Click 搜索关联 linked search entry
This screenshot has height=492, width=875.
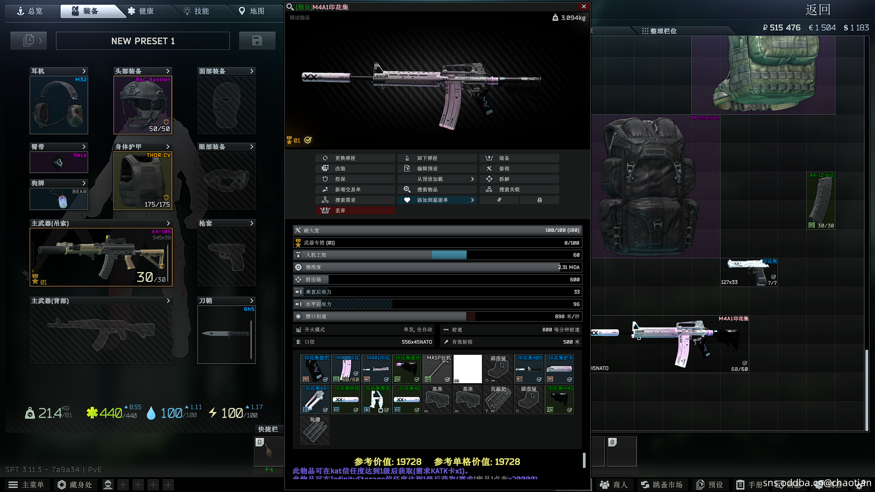(x=519, y=190)
